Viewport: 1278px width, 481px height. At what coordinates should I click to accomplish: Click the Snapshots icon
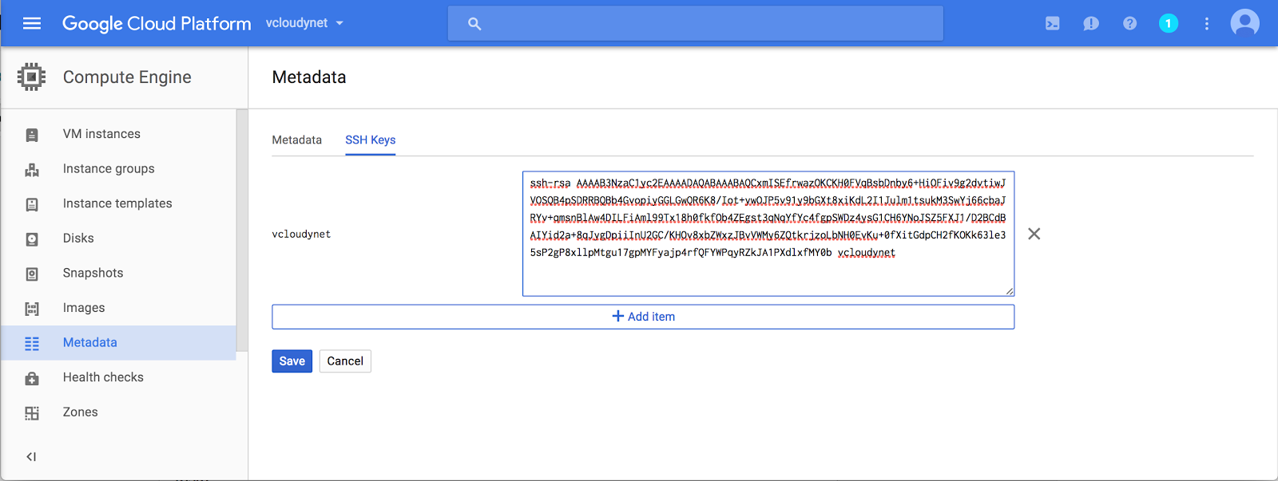(32, 274)
